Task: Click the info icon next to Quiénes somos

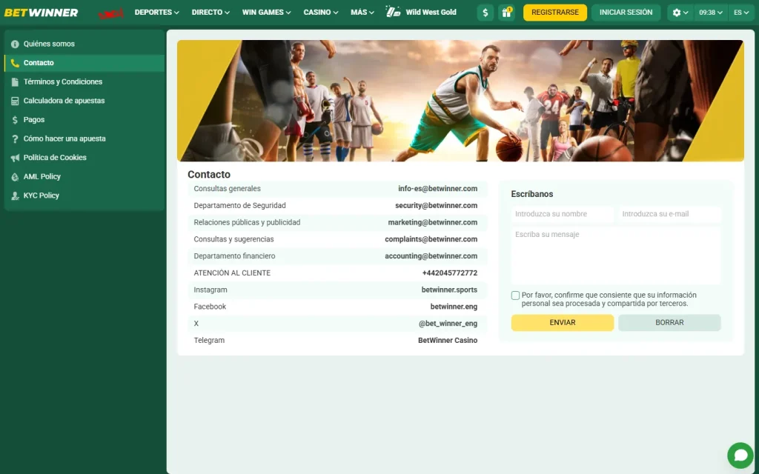Action: point(15,44)
